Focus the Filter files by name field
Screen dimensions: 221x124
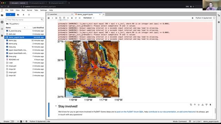coord(25,20)
